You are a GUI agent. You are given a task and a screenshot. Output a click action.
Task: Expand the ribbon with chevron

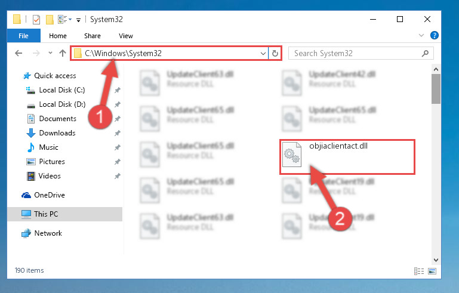pyautogui.click(x=421, y=35)
